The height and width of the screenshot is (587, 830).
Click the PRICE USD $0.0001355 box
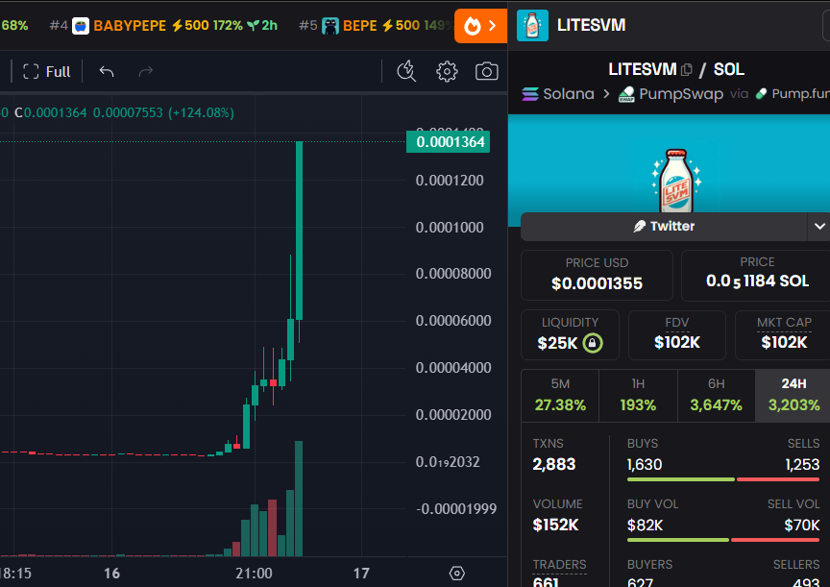[597, 275]
